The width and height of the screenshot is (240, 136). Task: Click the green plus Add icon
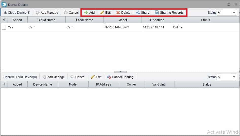coord(86,12)
